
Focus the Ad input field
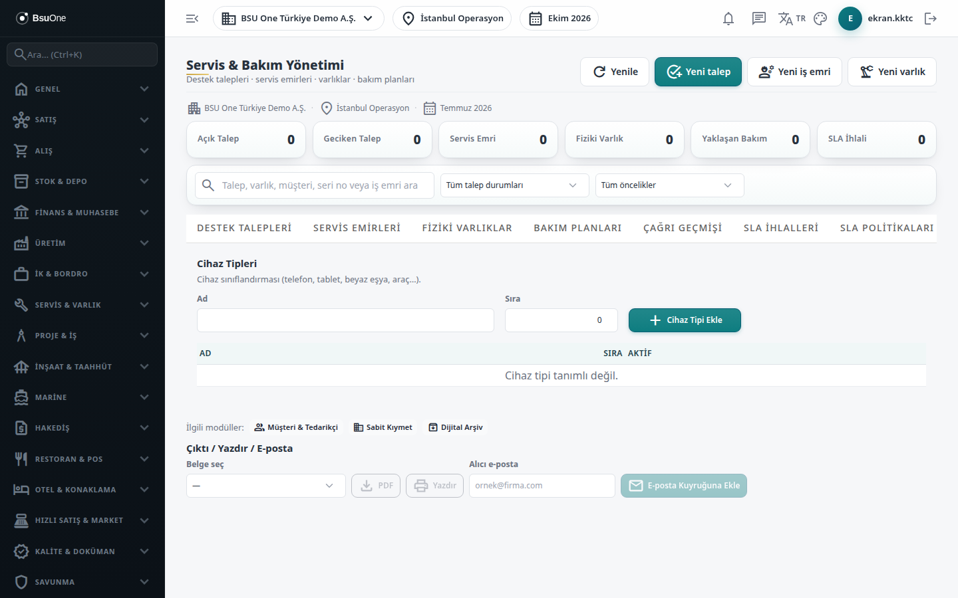[x=345, y=320]
